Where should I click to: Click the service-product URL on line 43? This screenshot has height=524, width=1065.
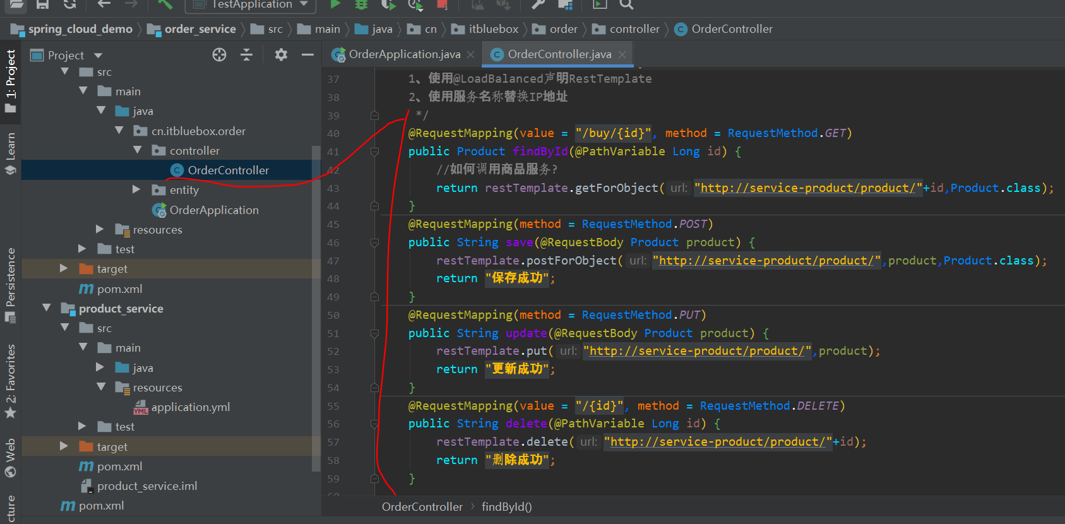(x=807, y=188)
